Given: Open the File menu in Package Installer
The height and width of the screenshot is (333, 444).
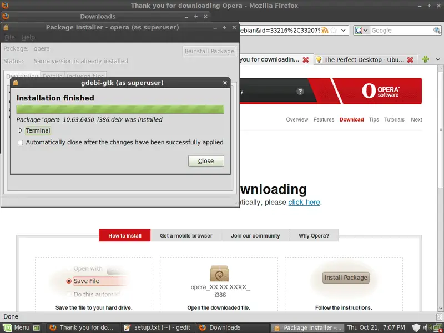Looking at the screenshot, I should [9, 37].
